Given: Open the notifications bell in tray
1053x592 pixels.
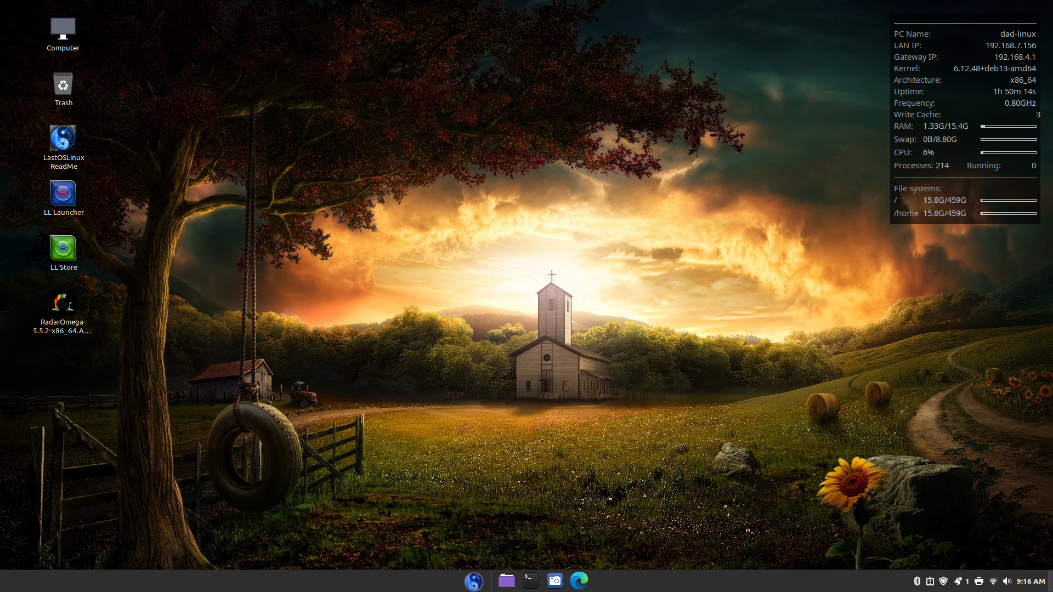Looking at the screenshot, I should 958,581.
